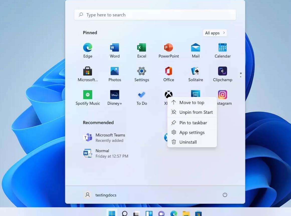The image size is (291, 216).
Task: Launch the Photos app
Action: tap(115, 73)
